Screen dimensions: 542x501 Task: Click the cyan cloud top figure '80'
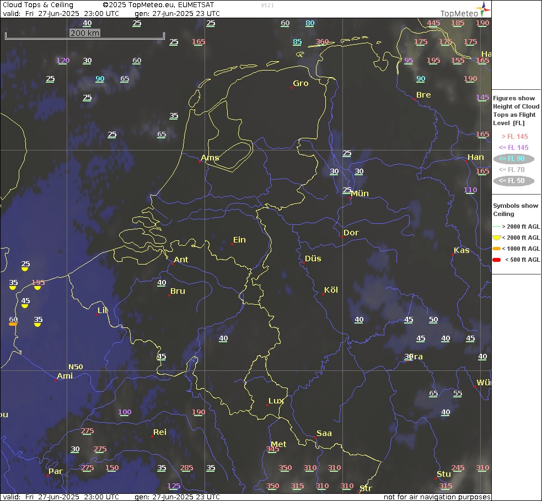[310, 23]
